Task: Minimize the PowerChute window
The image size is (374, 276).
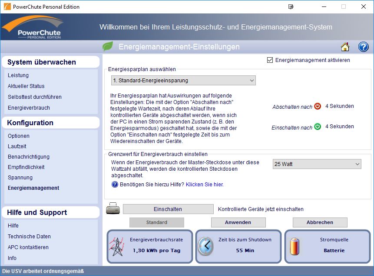Action: 324,6
